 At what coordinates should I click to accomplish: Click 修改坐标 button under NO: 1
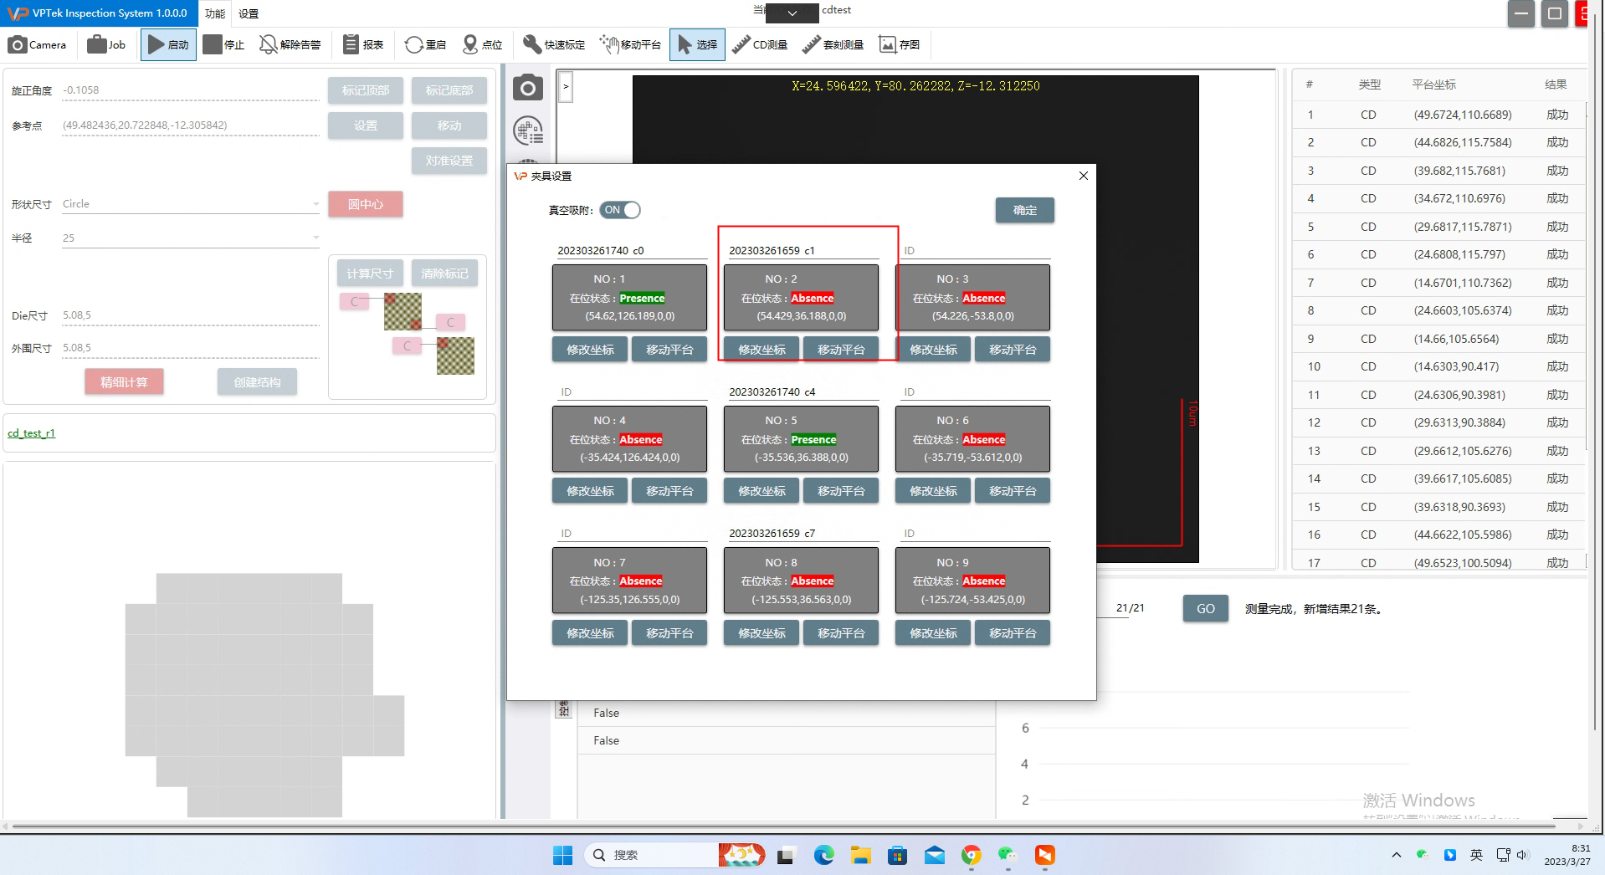[x=590, y=350]
